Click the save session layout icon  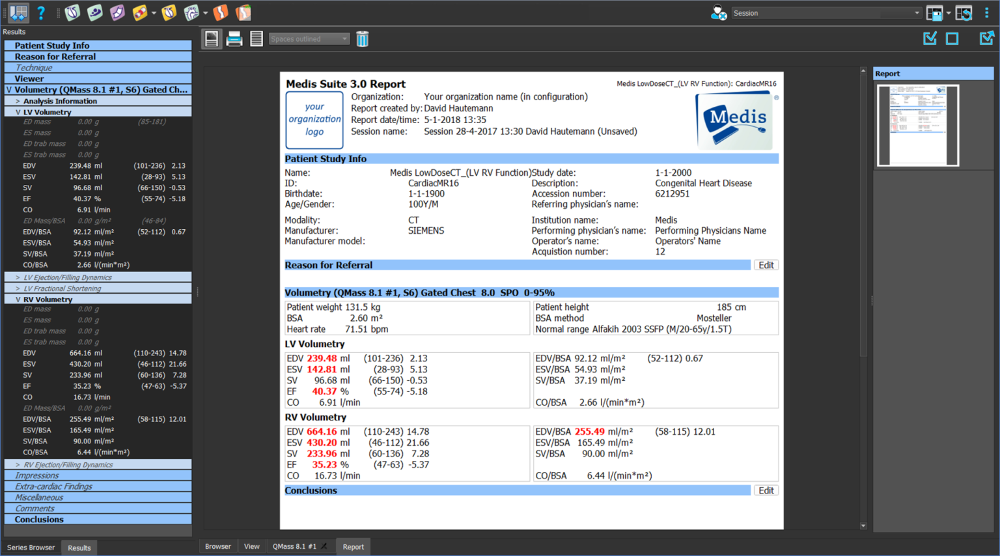coord(934,13)
